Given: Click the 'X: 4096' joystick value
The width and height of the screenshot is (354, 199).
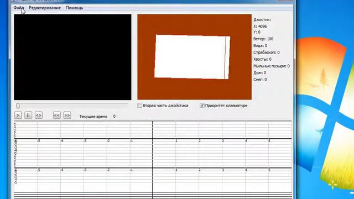Looking at the screenshot, I should [260, 27].
